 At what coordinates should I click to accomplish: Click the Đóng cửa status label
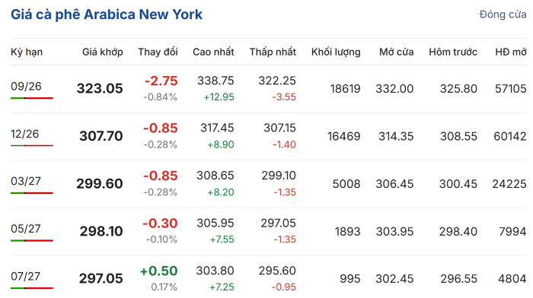pyautogui.click(x=503, y=14)
